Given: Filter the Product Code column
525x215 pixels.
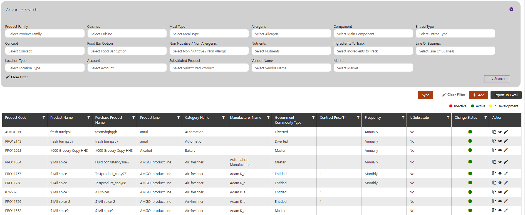Looking at the screenshot, I should coord(44,117).
